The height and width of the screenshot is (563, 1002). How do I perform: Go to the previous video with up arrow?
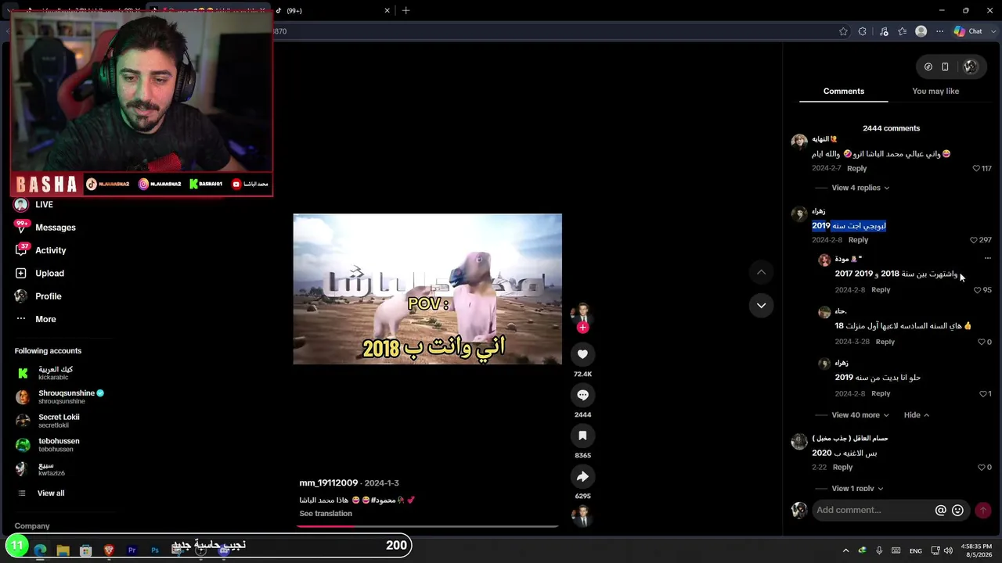[x=761, y=272]
